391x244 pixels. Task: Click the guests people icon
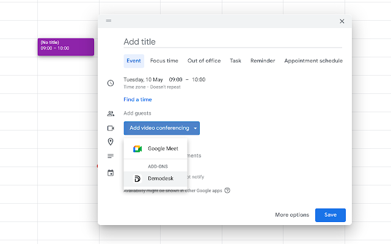[x=111, y=113]
